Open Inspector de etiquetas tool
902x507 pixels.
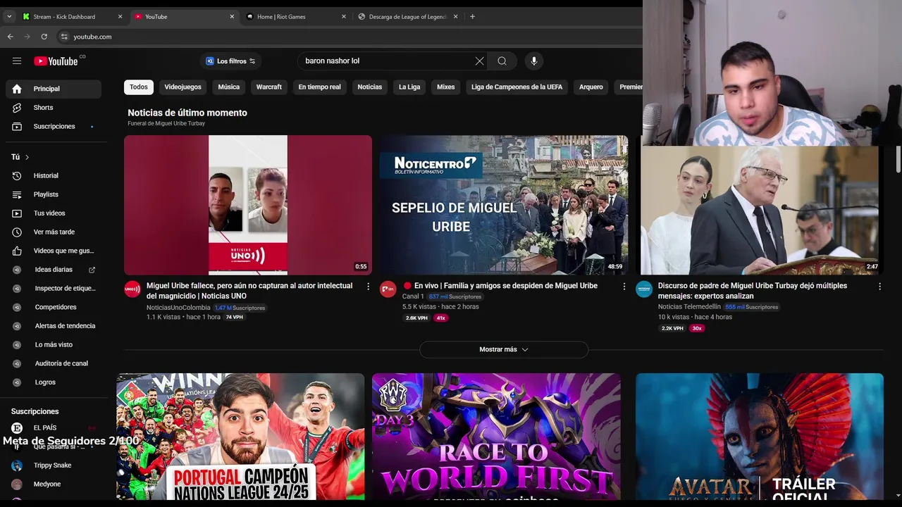pyautogui.click(x=54, y=288)
